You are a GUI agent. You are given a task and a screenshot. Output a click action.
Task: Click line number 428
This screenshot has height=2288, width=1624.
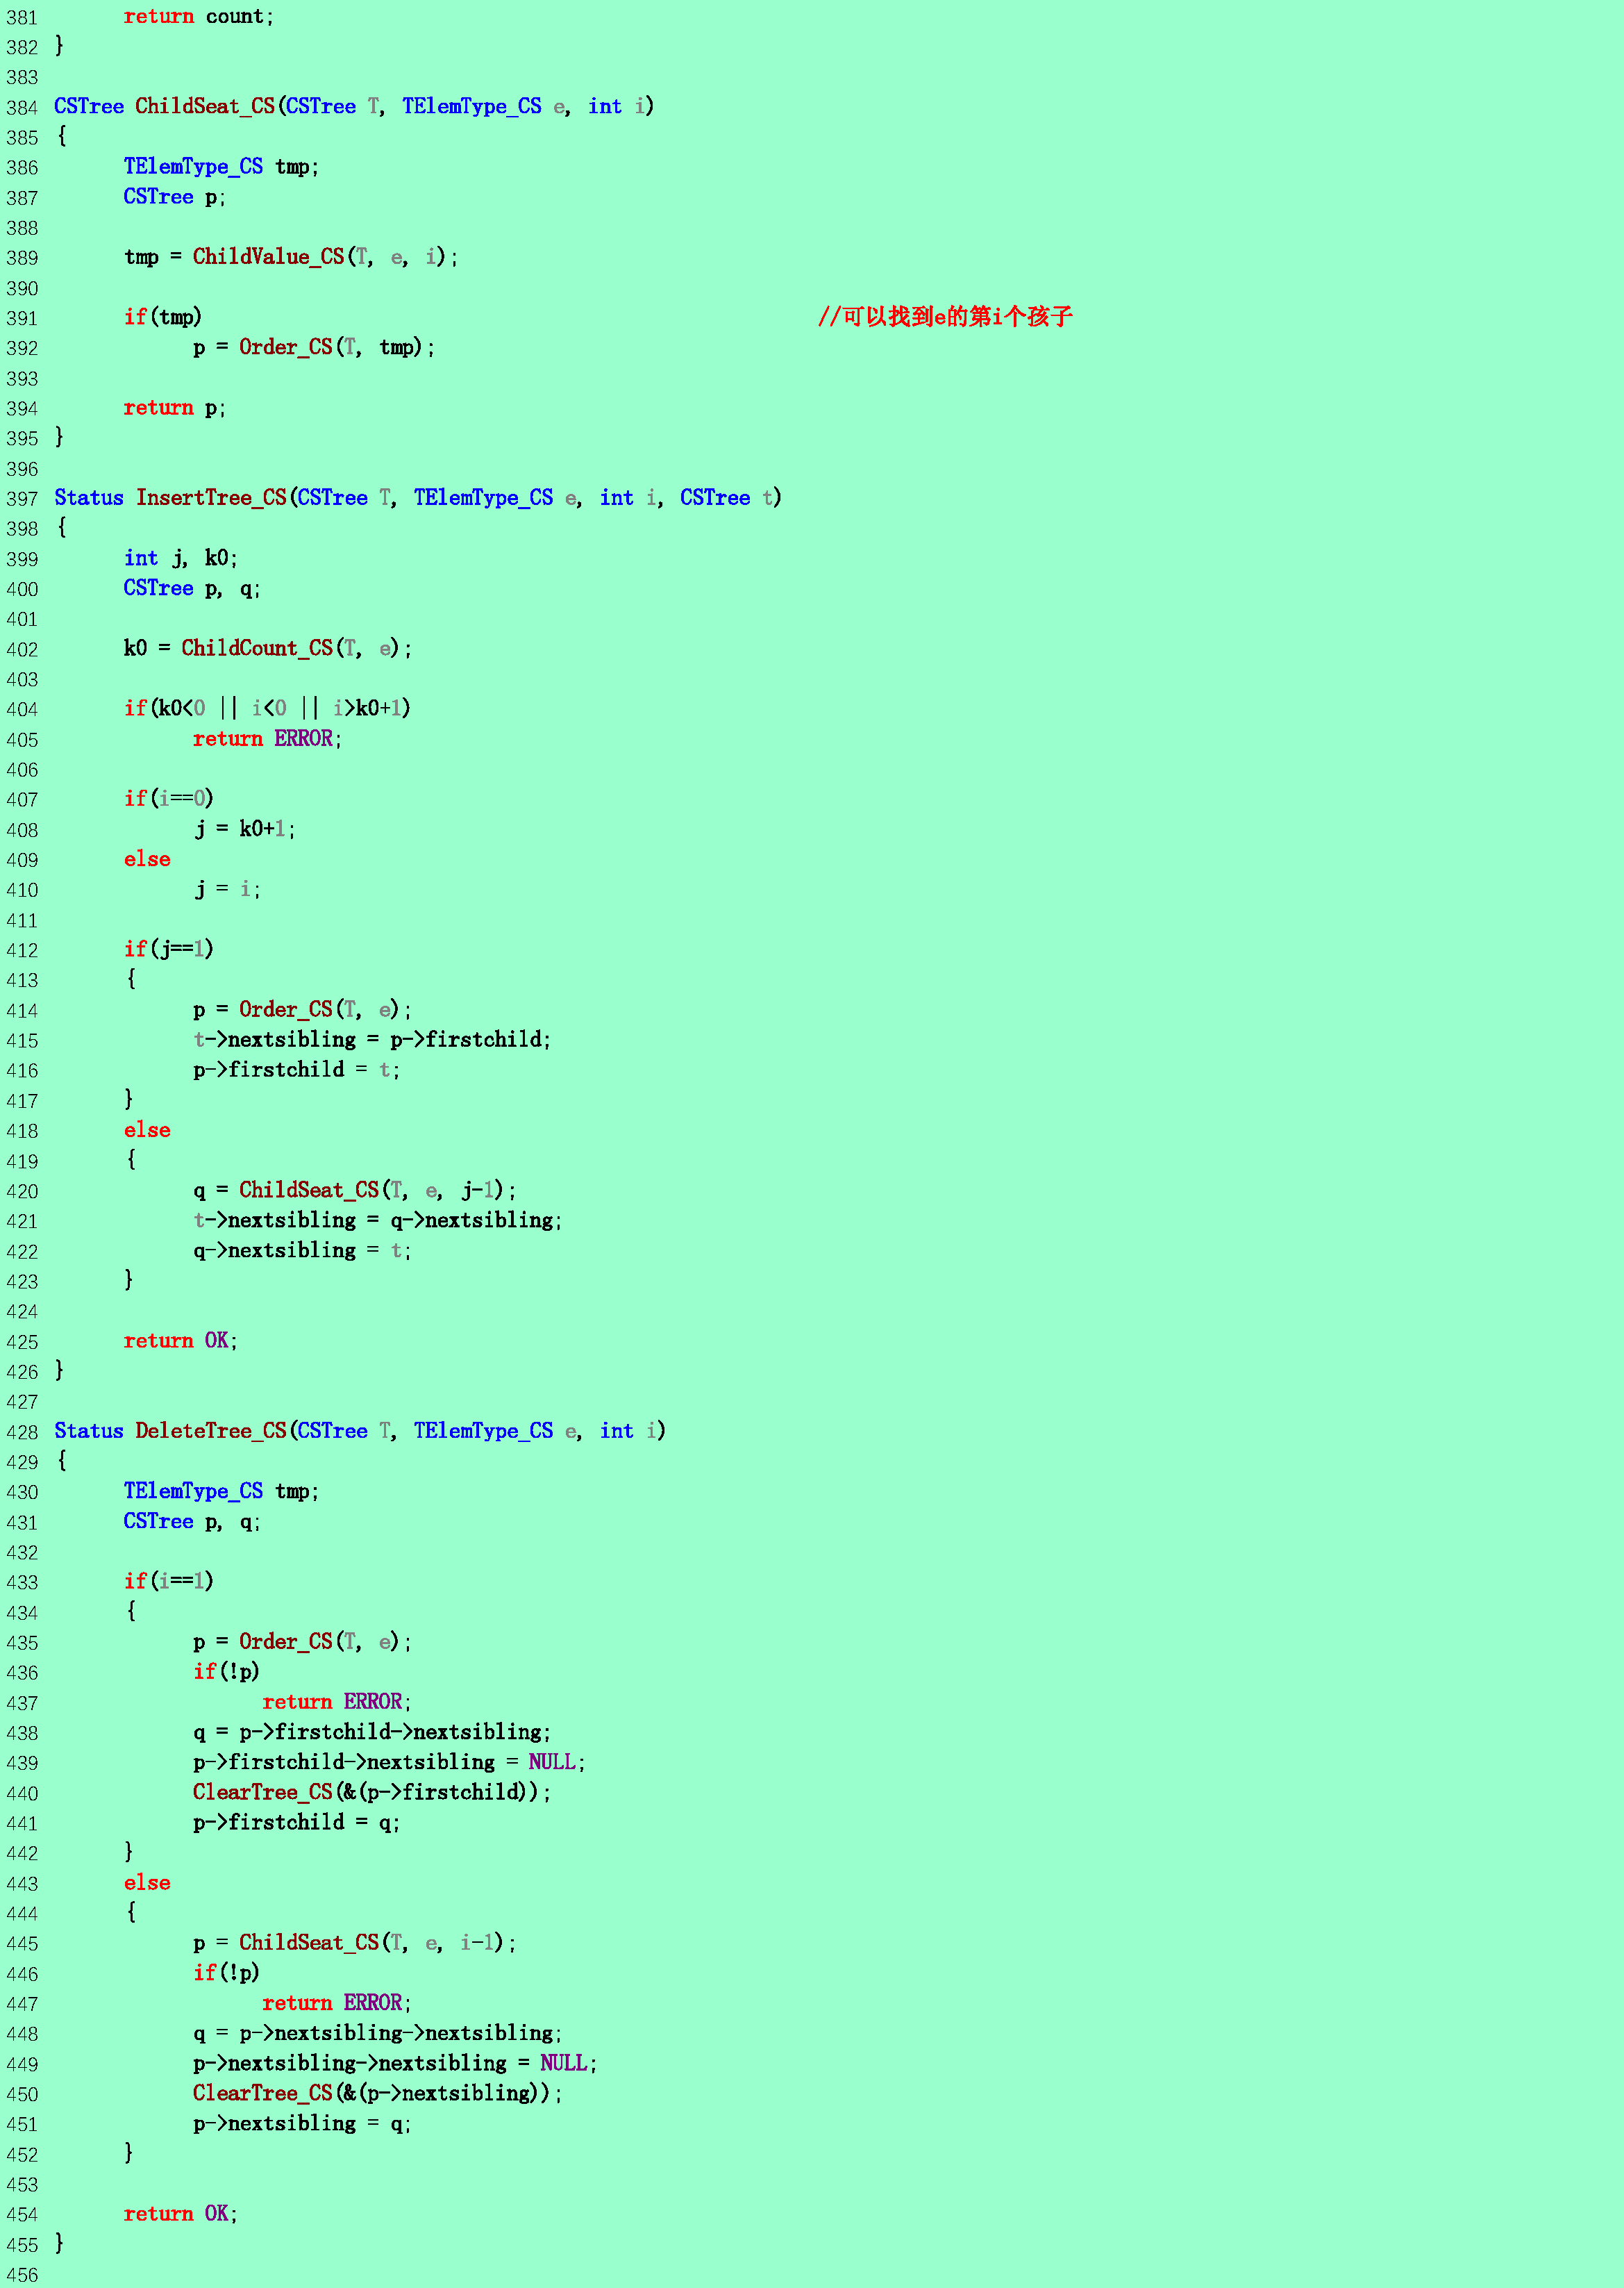point(22,1433)
